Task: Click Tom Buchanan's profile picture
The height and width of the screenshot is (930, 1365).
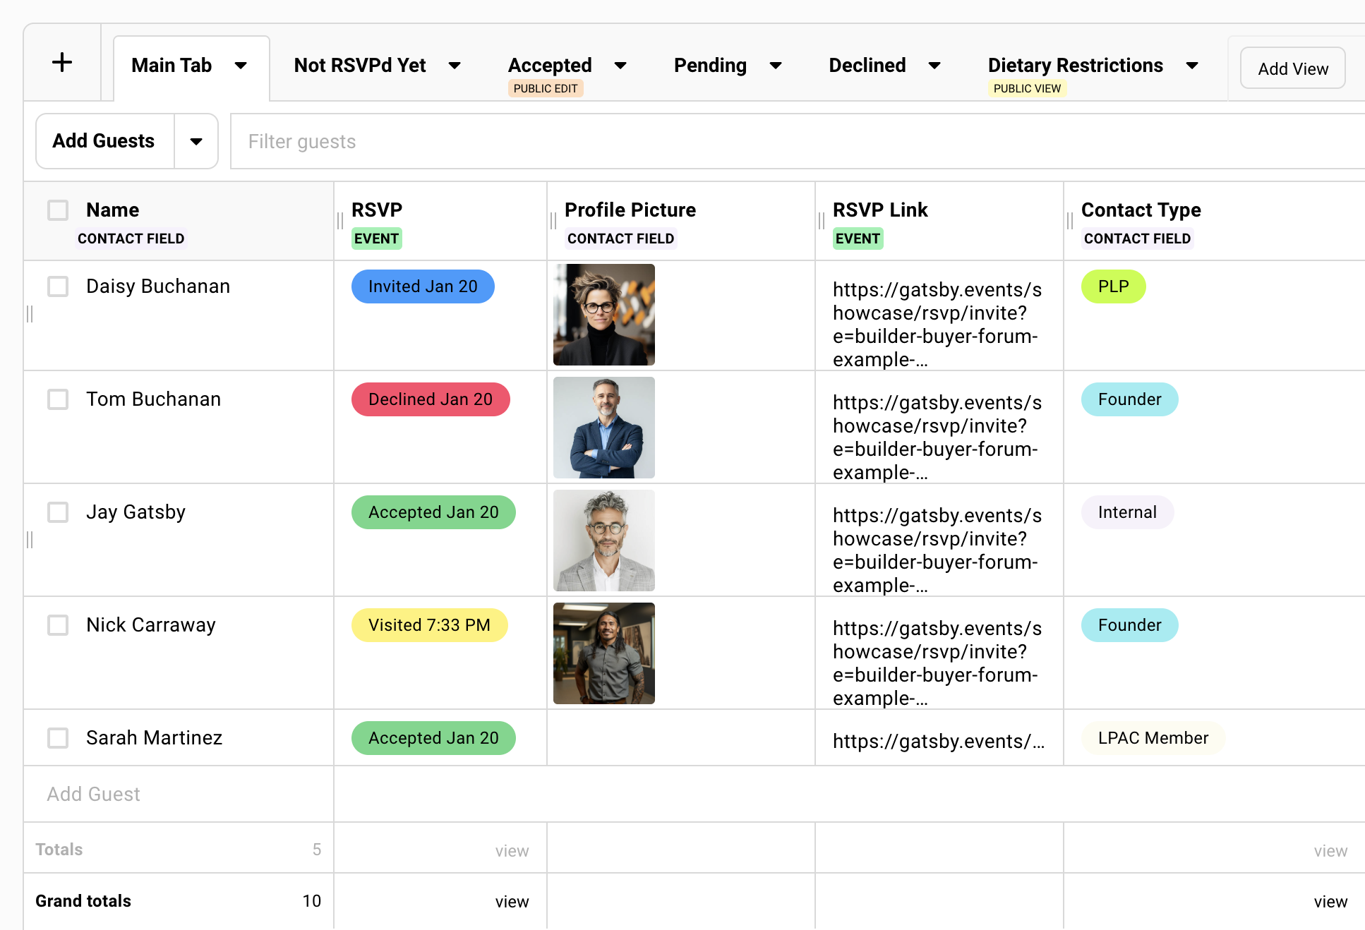Action: [x=603, y=428]
